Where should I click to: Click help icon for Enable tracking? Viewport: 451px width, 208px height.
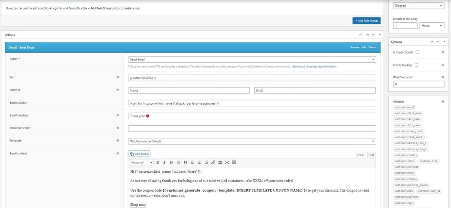[x=443, y=65]
